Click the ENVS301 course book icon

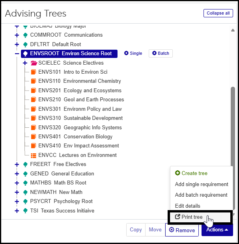[34, 109]
